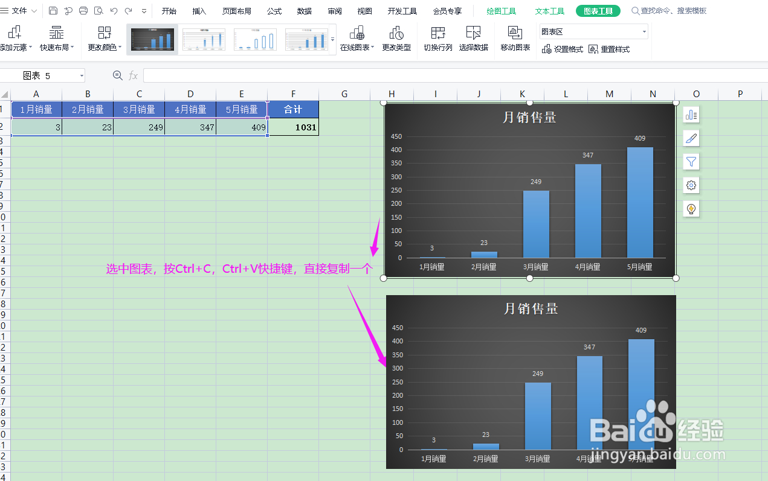Click the 选择数据 button

[x=474, y=39]
